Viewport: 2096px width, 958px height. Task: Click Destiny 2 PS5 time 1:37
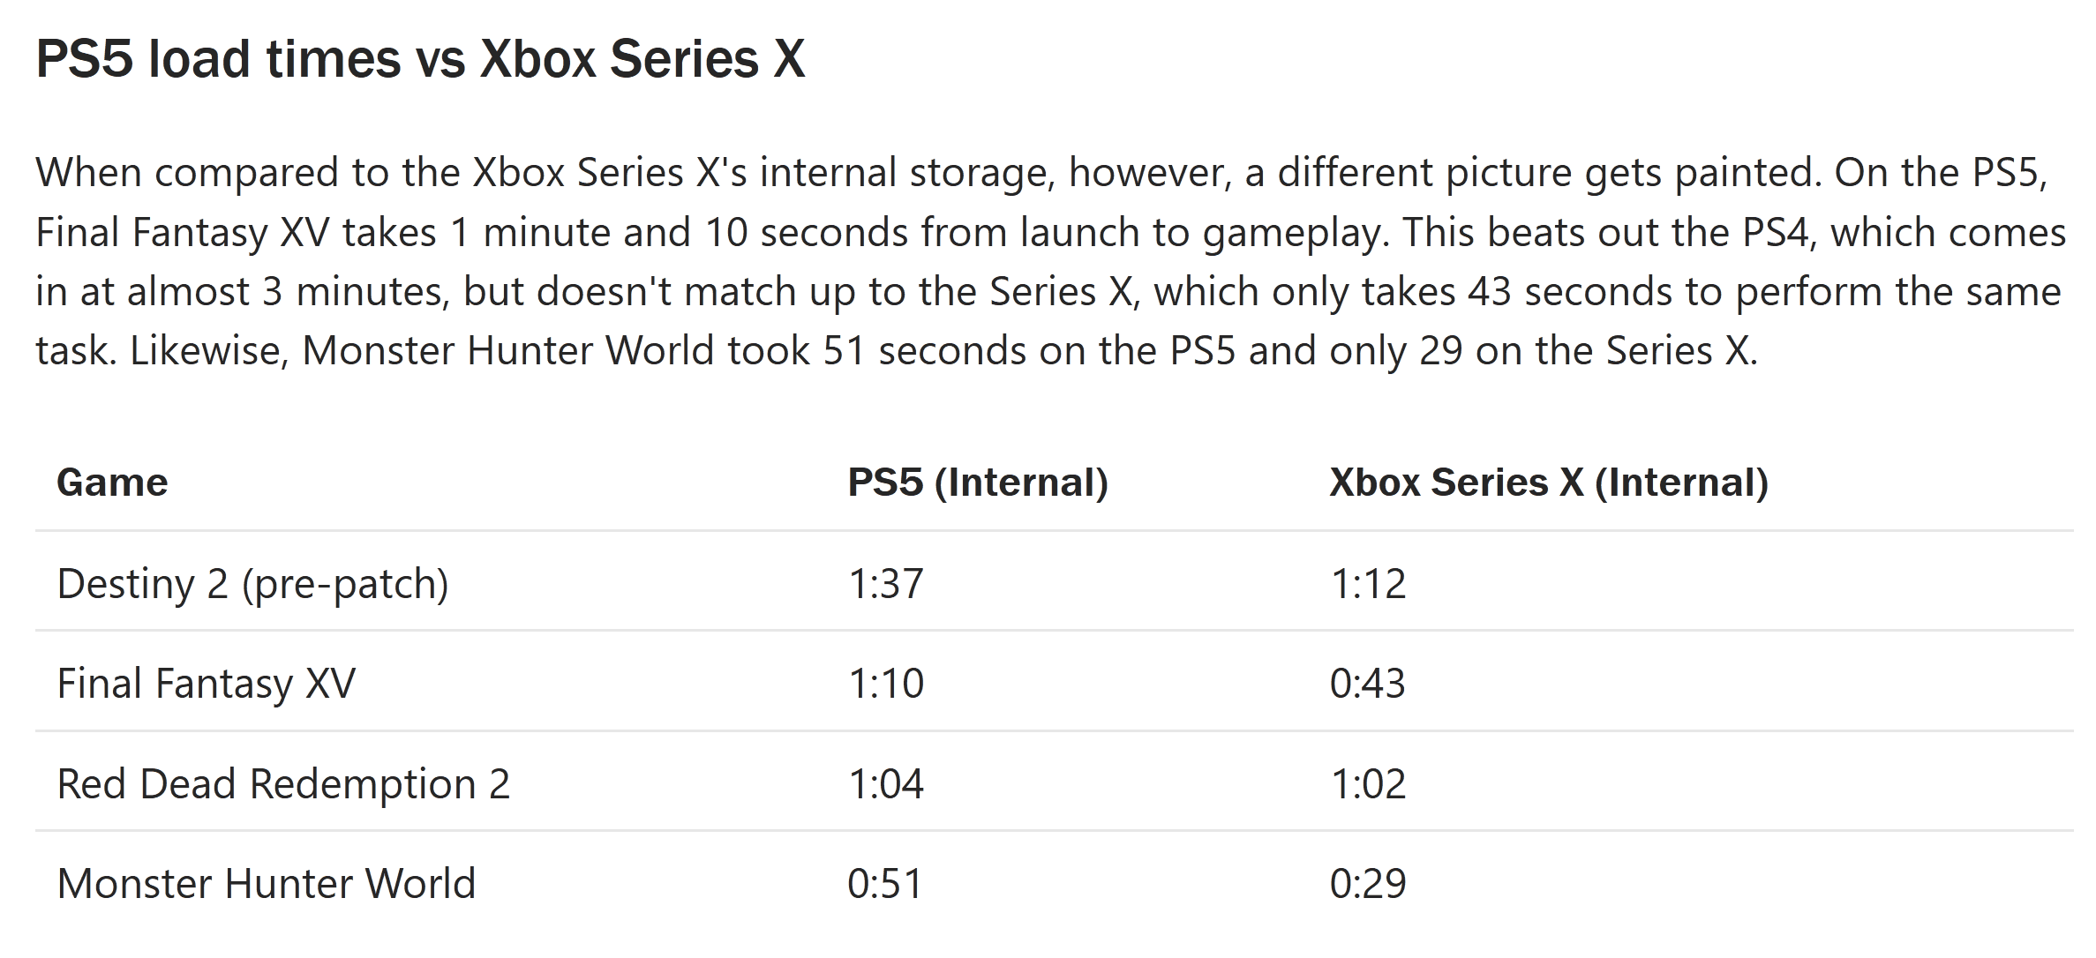885,584
